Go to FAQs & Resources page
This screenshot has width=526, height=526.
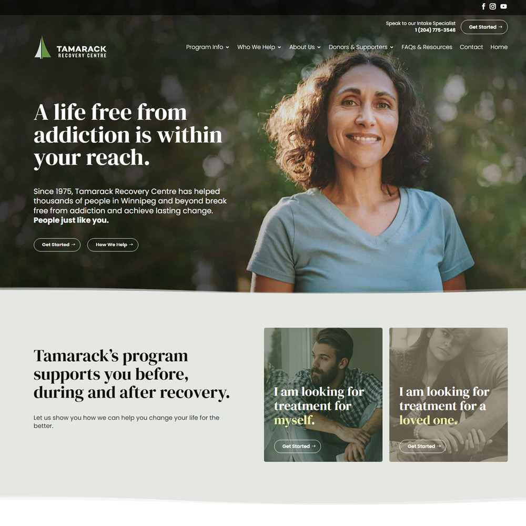(427, 47)
